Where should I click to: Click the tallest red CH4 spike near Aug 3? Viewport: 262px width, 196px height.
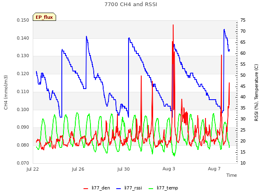173,25
